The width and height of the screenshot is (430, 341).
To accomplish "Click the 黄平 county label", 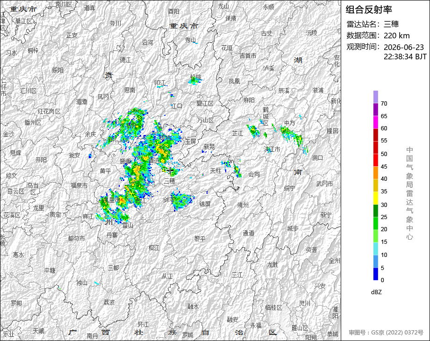I will tap(105, 171).
